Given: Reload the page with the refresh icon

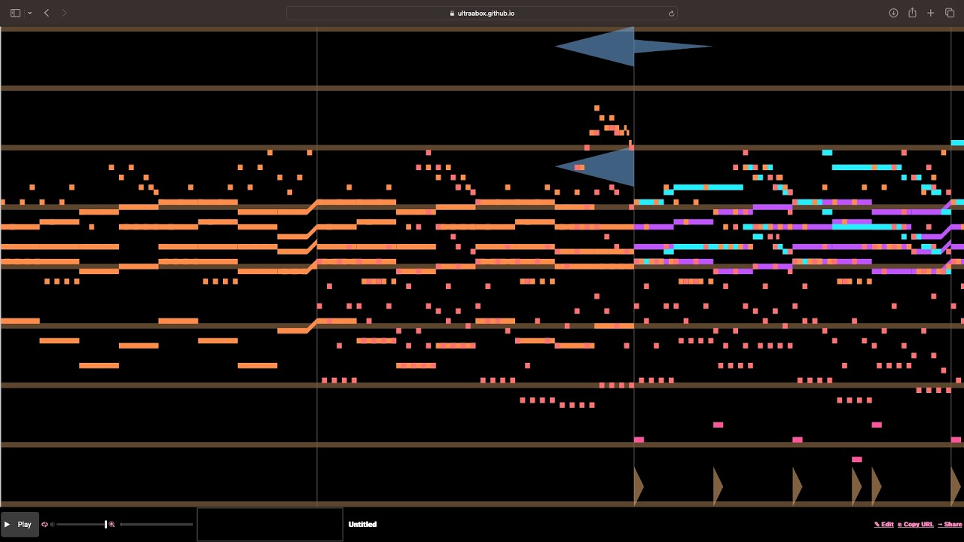Looking at the screenshot, I should pyautogui.click(x=671, y=13).
